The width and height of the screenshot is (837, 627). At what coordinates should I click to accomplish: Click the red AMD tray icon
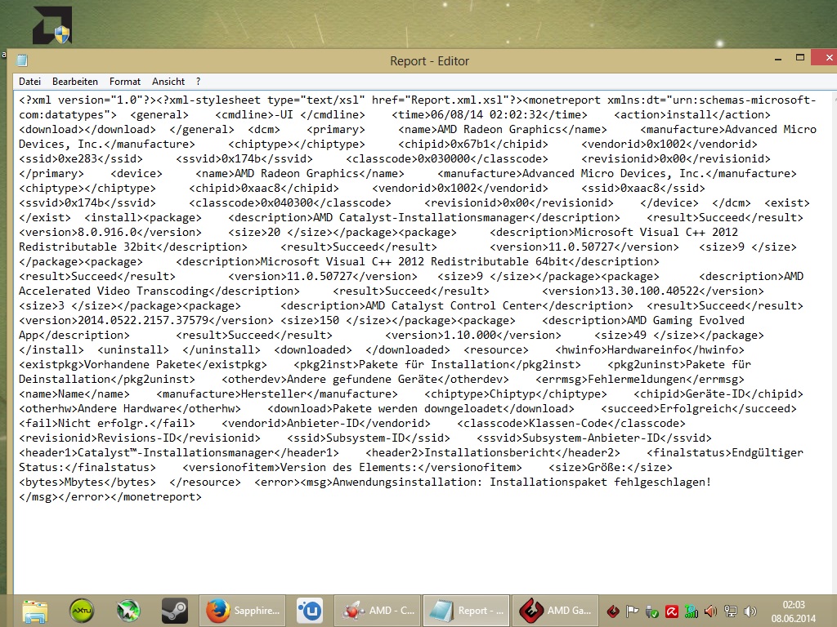pyautogui.click(x=613, y=611)
